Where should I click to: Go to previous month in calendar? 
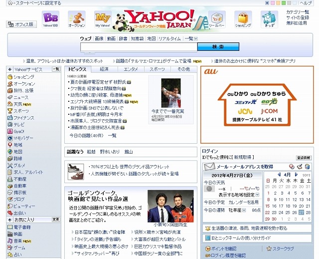click(x=279, y=175)
